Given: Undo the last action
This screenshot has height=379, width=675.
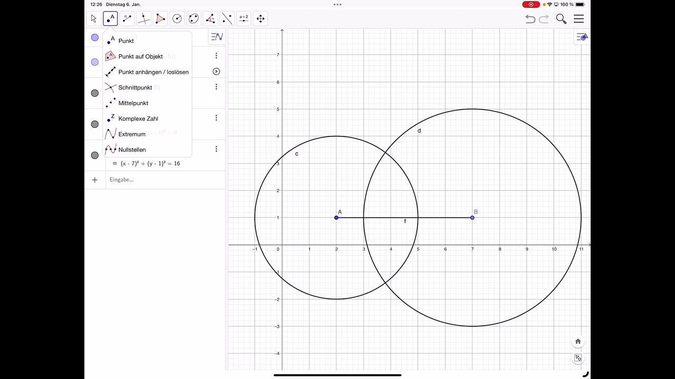Looking at the screenshot, I should [x=531, y=19].
